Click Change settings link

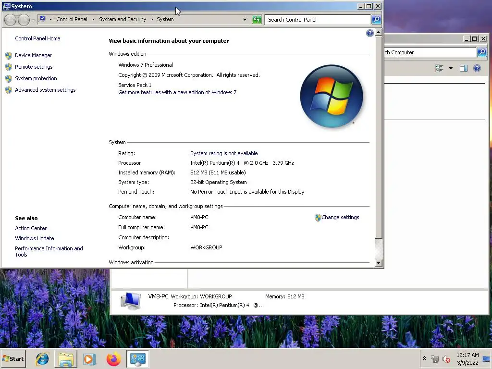point(340,217)
